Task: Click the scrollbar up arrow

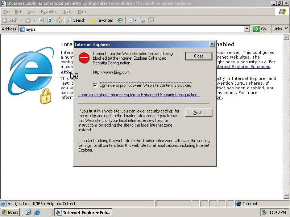Action: pos(286,37)
